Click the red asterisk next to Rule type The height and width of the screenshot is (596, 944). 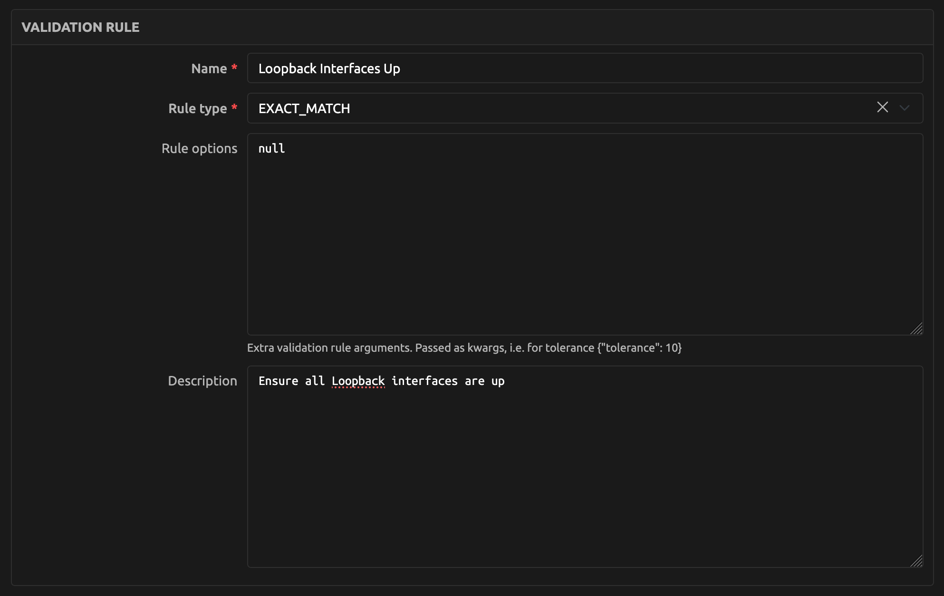[x=234, y=107]
